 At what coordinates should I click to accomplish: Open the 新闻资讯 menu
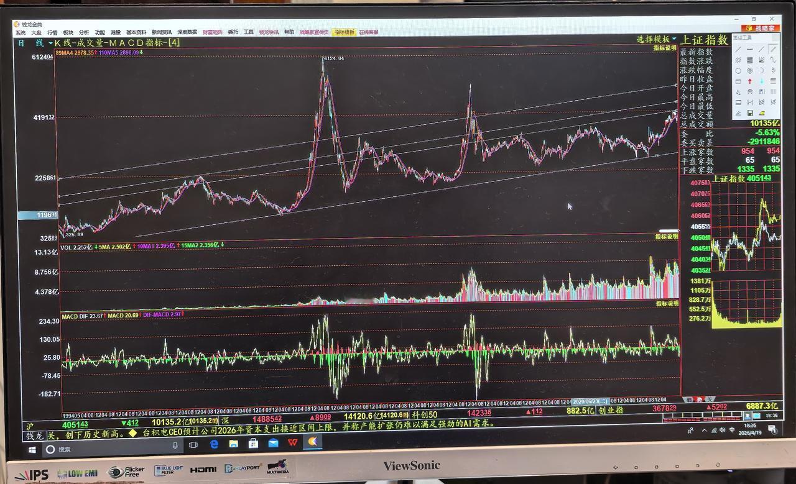(162, 32)
